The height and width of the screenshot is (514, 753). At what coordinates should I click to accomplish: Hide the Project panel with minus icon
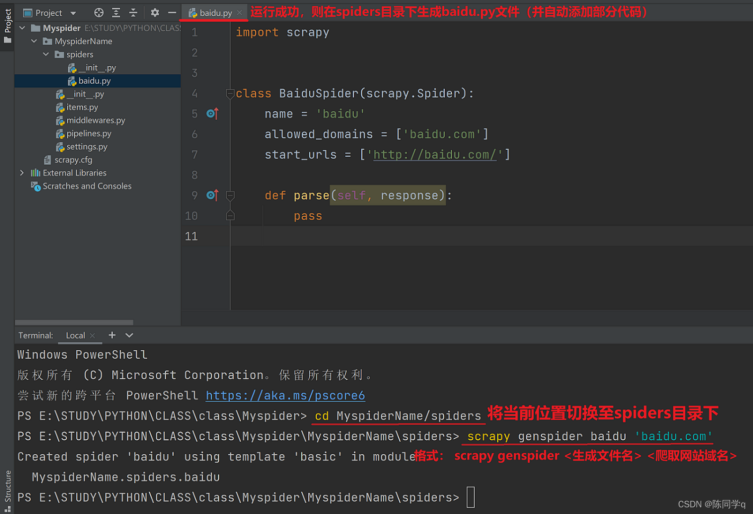172,13
